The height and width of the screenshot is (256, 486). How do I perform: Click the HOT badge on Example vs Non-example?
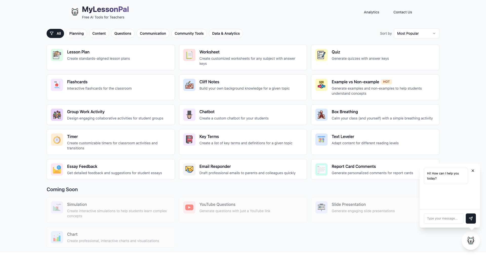[386, 82]
